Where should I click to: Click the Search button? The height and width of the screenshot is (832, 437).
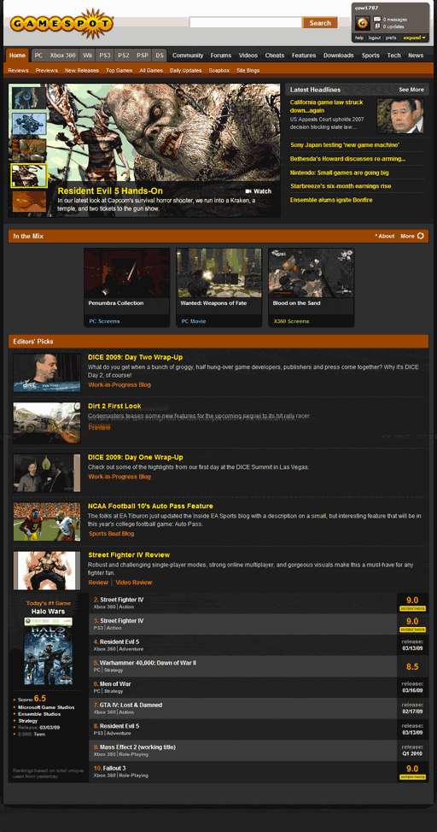pyautogui.click(x=320, y=23)
